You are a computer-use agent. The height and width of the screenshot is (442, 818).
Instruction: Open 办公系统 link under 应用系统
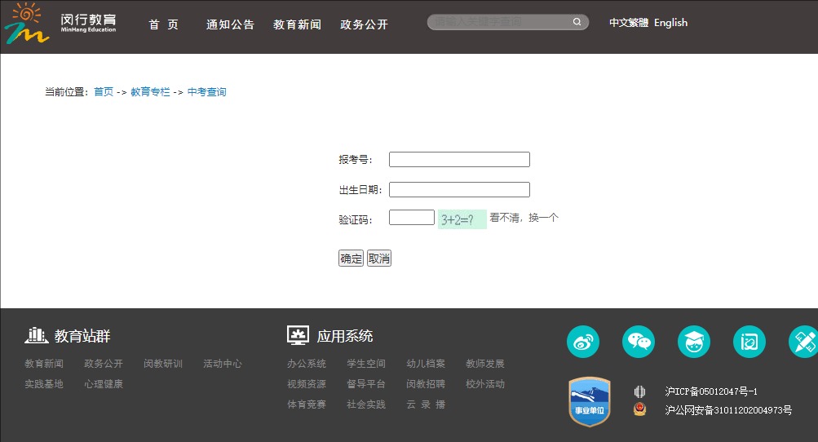[306, 364]
